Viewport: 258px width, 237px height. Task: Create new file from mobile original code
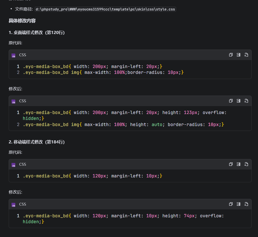(246, 164)
